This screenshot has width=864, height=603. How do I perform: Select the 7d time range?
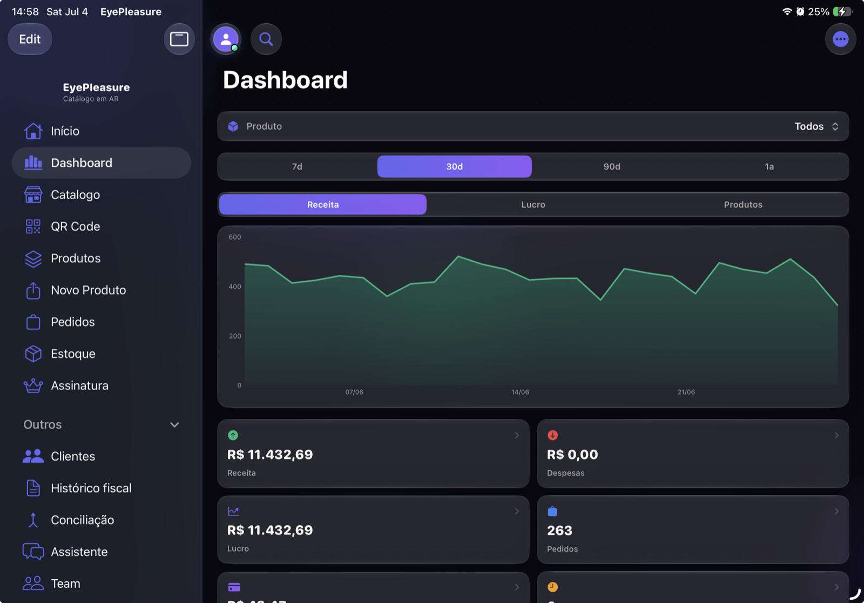(297, 166)
